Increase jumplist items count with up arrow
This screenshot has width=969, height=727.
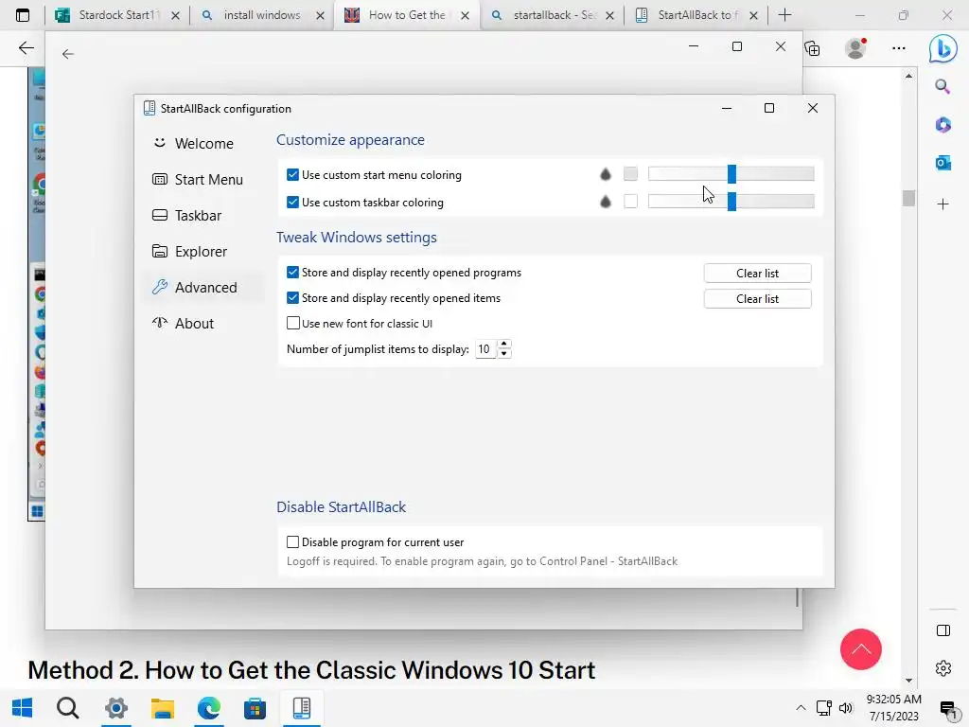(504, 345)
